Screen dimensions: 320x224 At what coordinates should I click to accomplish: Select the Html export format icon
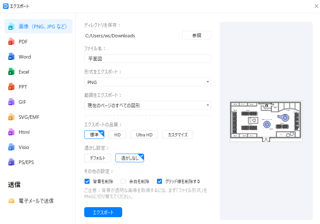pos(12,132)
